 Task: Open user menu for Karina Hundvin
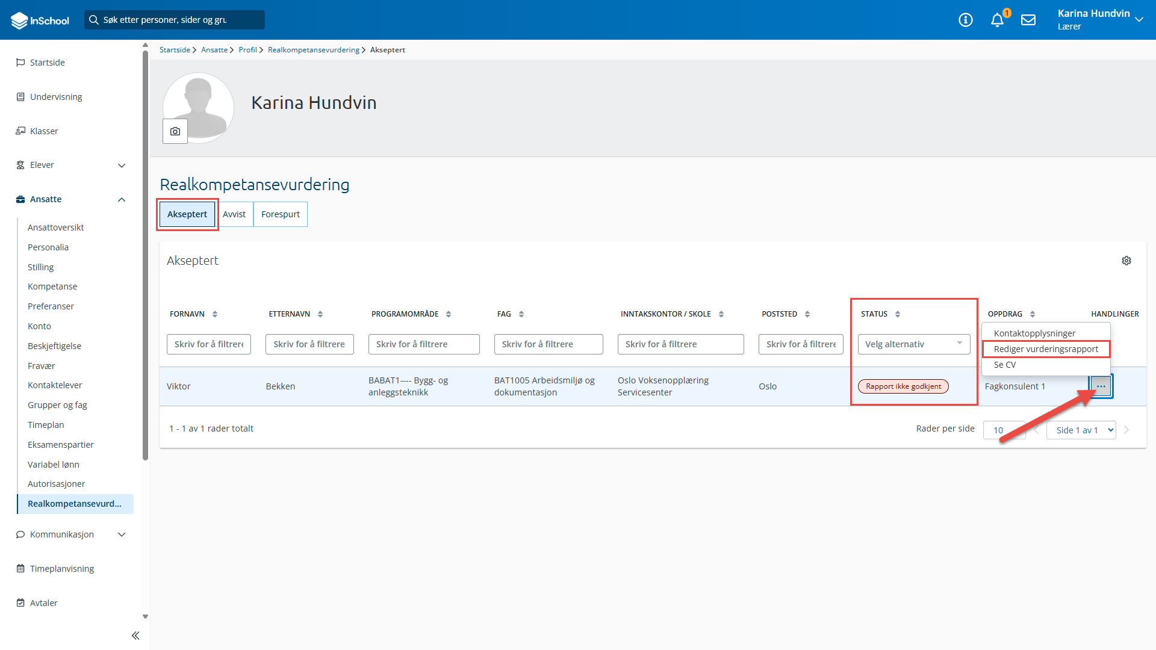(x=1100, y=20)
